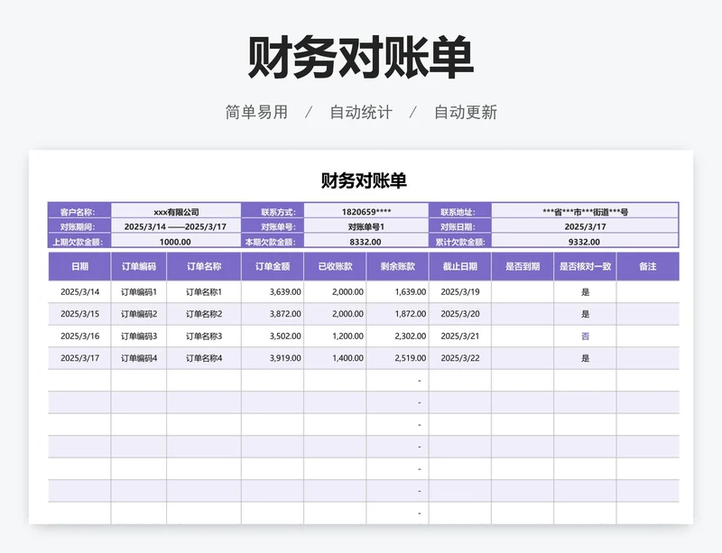Click the order amount 3,919.00

click(x=273, y=358)
